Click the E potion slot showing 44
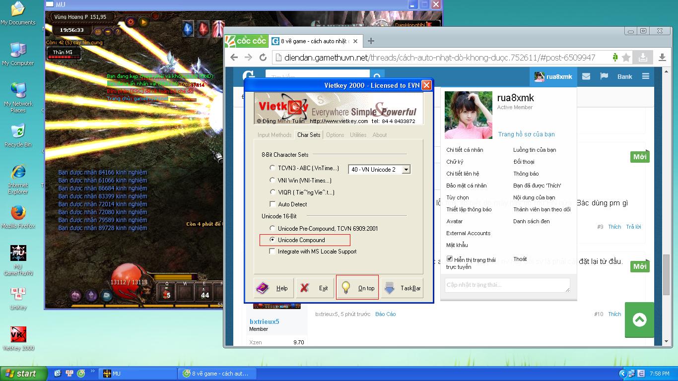This screenshot has height=381, width=678. (x=204, y=291)
